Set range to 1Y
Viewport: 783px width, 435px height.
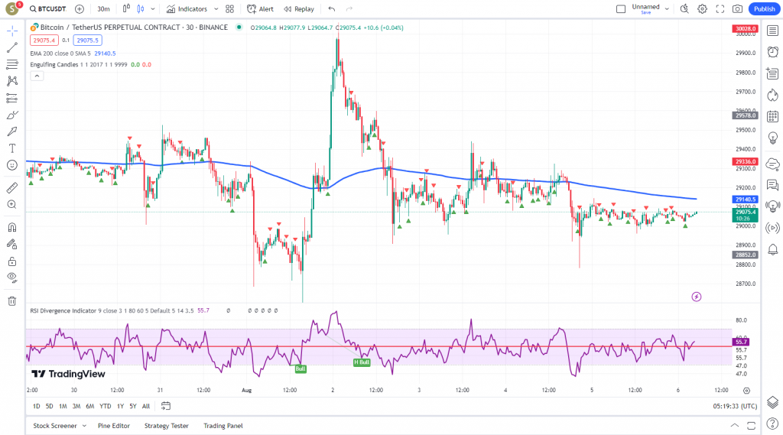[120, 406]
